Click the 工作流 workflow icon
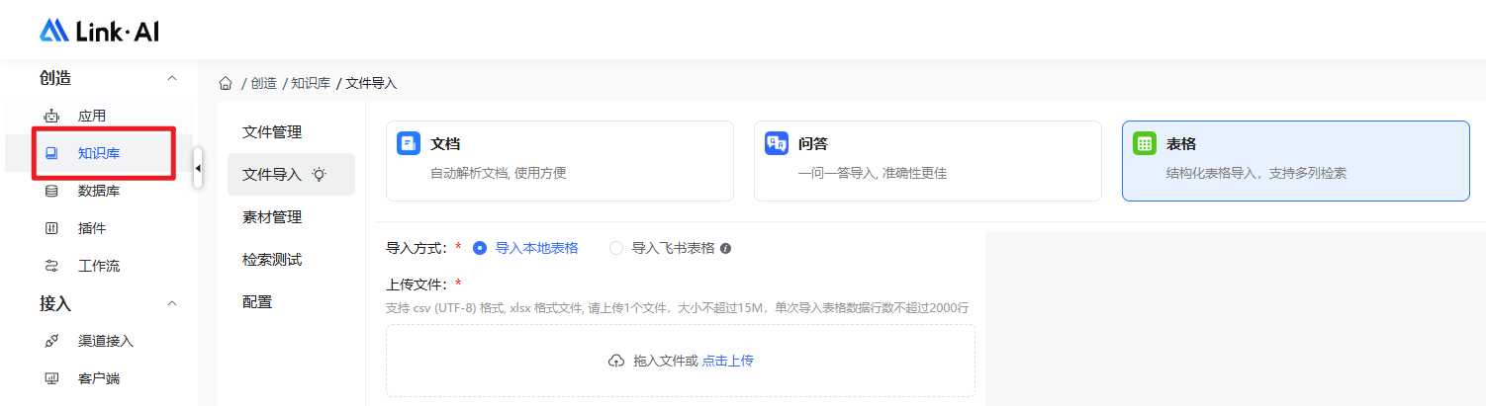 (52, 266)
